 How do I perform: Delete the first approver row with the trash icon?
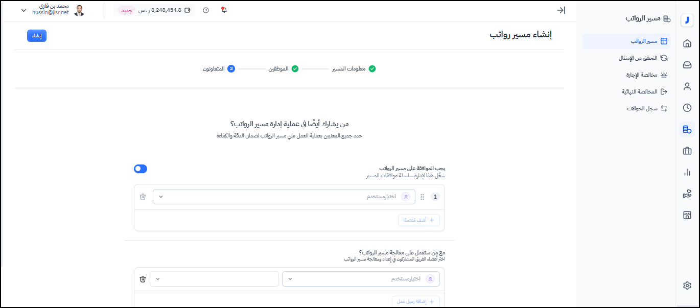click(143, 197)
